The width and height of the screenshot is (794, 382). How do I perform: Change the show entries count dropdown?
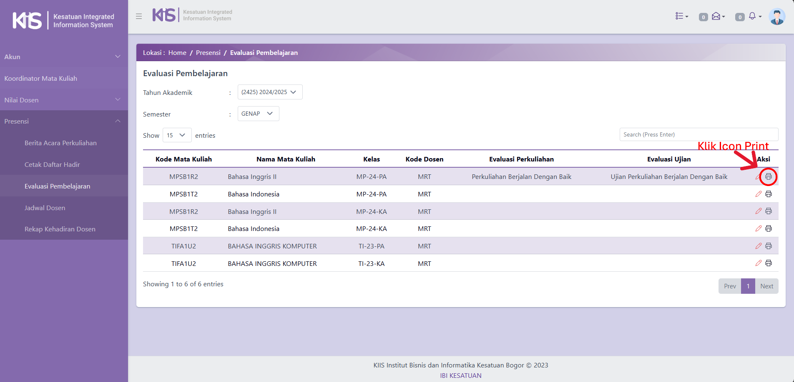coord(177,135)
